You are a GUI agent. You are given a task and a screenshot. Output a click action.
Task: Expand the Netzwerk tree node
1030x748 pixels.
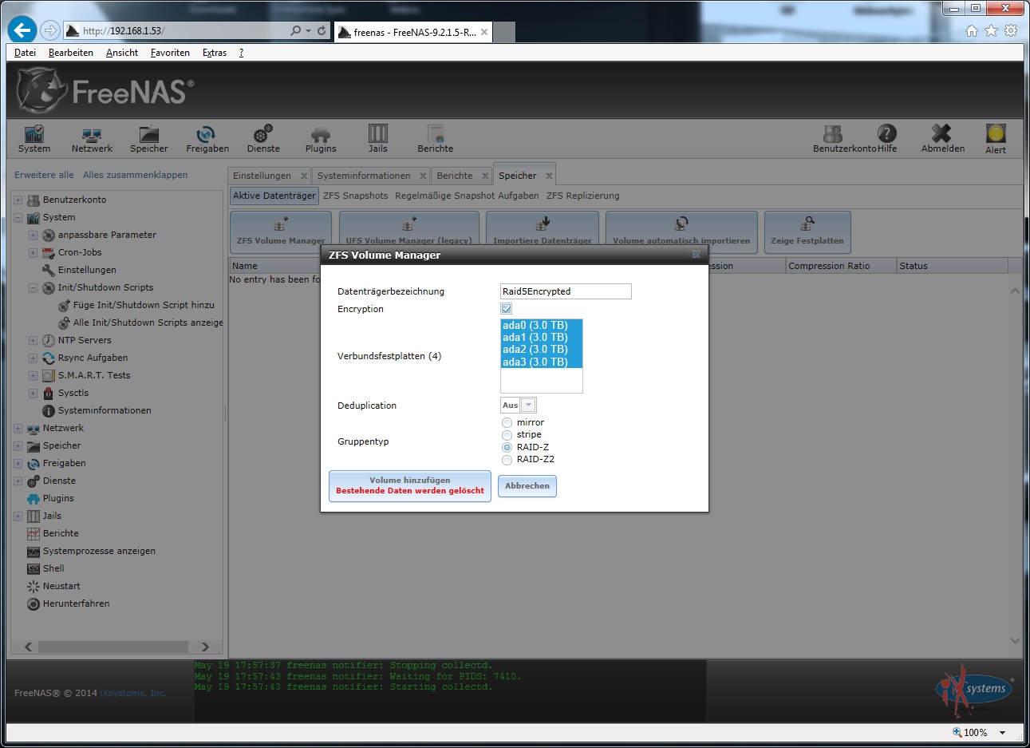point(18,428)
